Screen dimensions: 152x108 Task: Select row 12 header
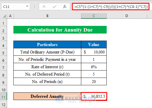(3, 104)
